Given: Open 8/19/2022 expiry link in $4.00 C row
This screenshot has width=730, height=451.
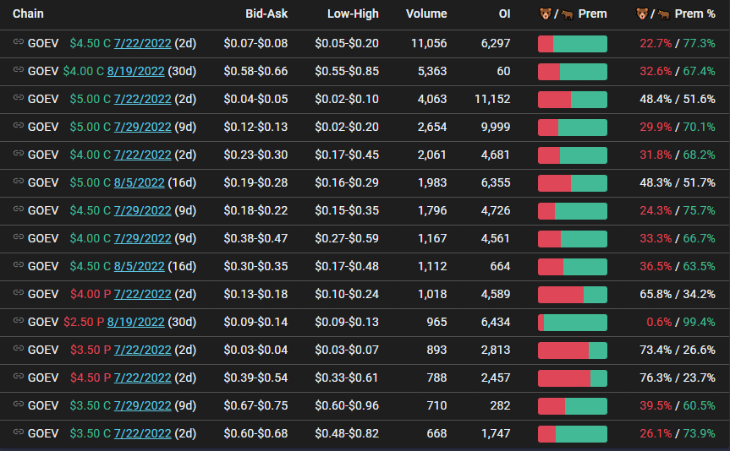Looking at the screenshot, I should tap(135, 71).
